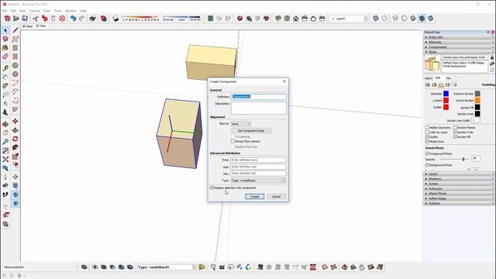
Task: Click the Update style refresh icon
Action: tap(492, 70)
